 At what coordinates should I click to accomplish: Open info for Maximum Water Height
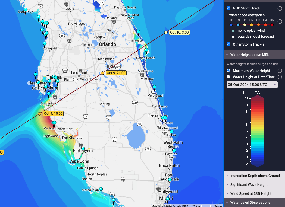tap(280, 71)
